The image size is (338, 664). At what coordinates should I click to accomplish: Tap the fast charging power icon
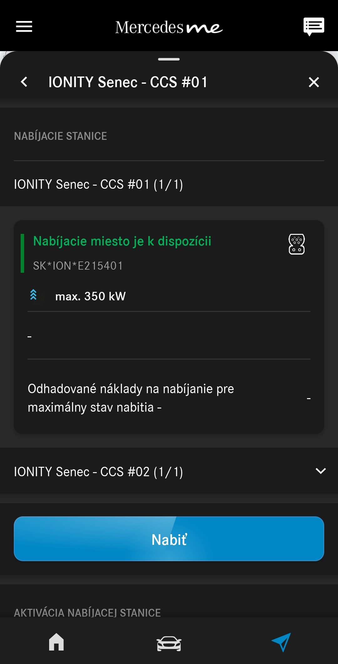(x=33, y=295)
